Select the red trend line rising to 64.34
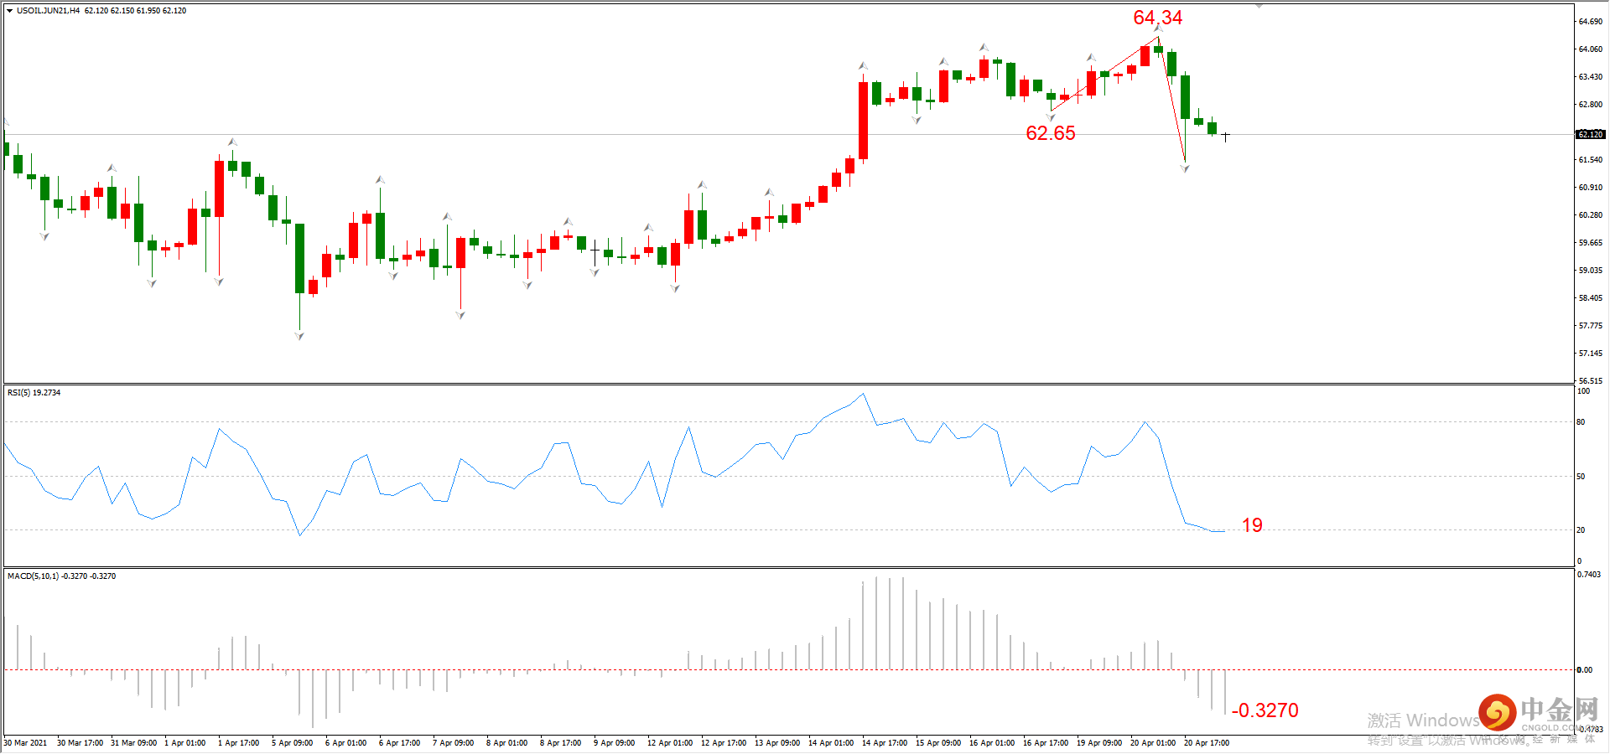The image size is (1610, 754). click(1104, 74)
